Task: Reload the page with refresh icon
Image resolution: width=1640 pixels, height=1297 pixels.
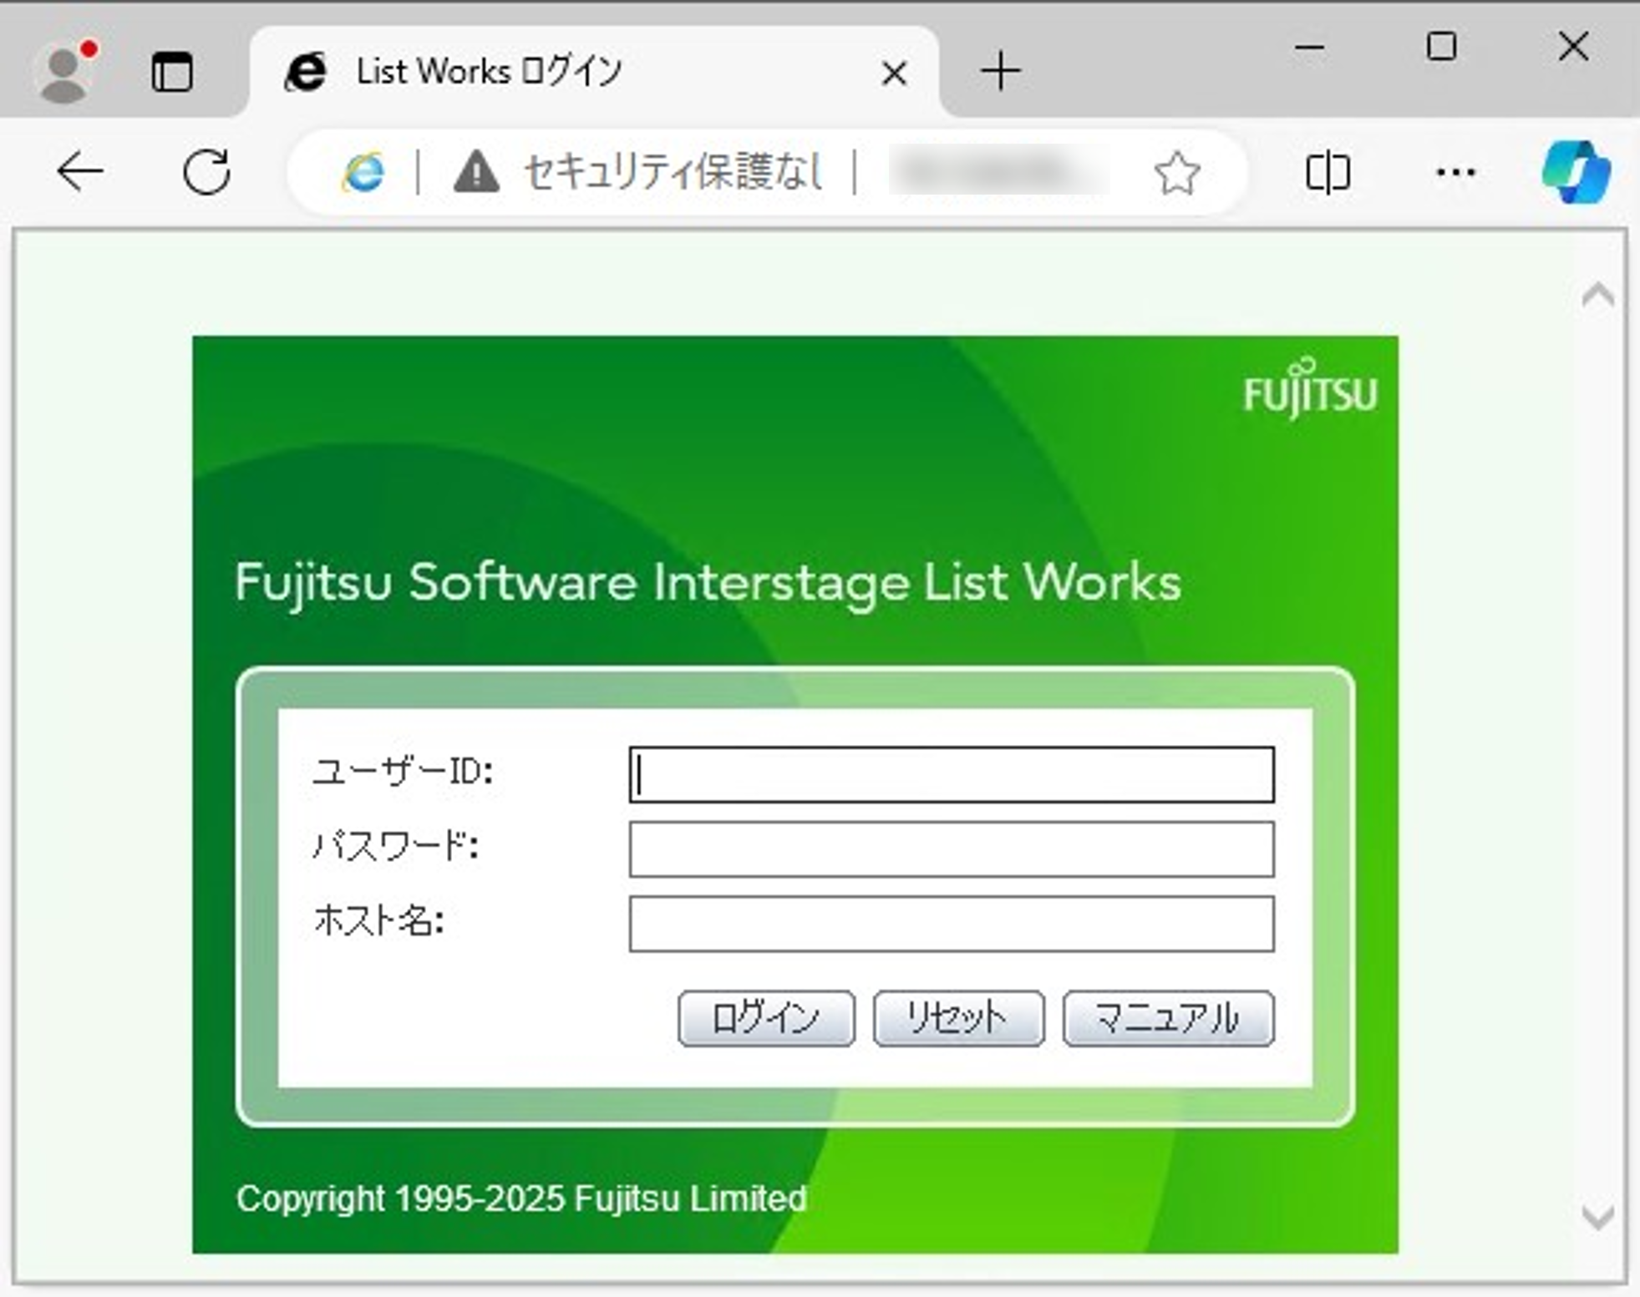Action: pos(206,172)
